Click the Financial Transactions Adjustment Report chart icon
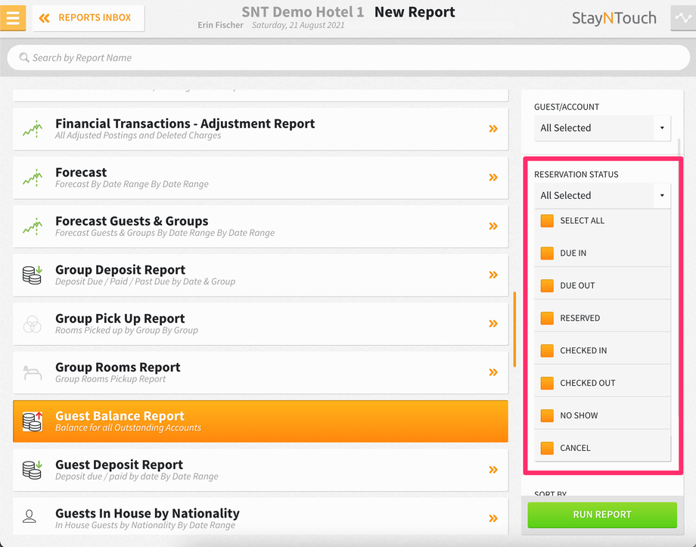Screen dimensions: 696x547 tap(33, 129)
